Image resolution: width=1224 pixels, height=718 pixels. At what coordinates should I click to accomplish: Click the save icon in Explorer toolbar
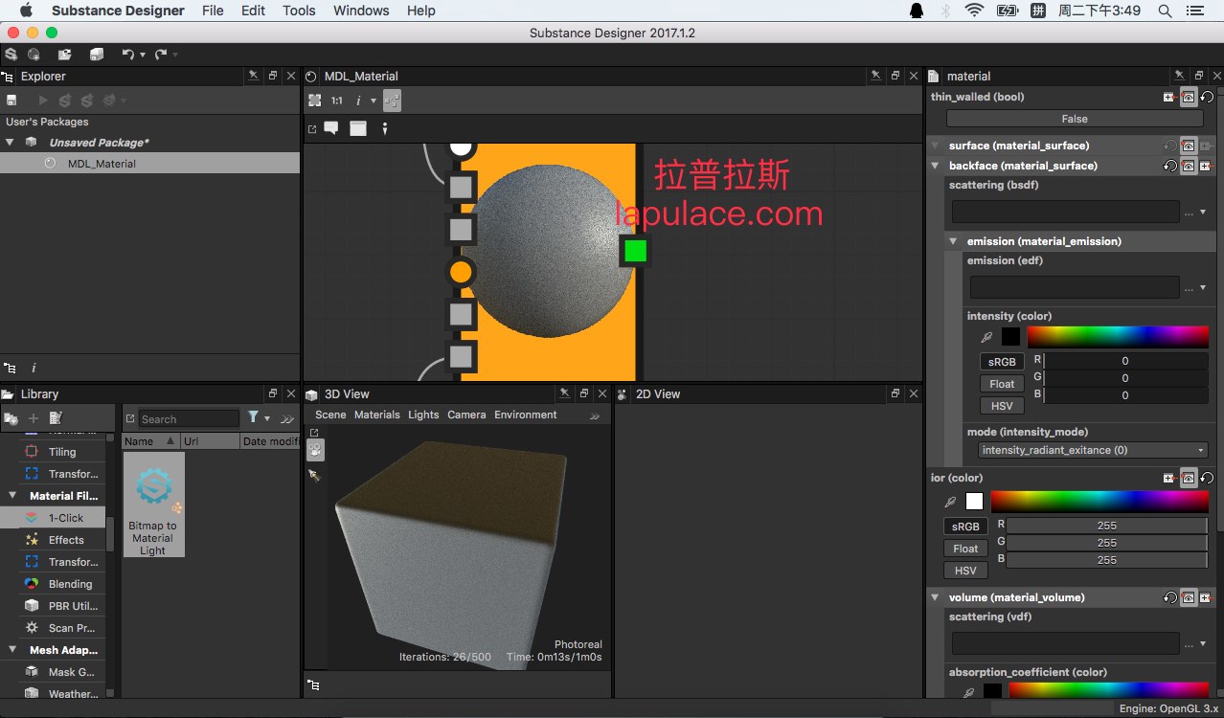(x=11, y=101)
